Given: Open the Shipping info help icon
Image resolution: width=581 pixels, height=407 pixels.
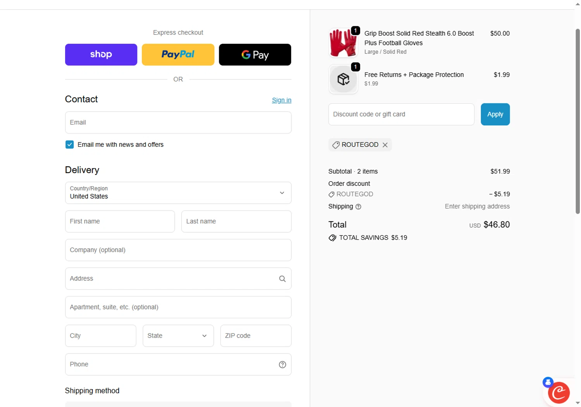Looking at the screenshot, I should (x=358, y=207).
